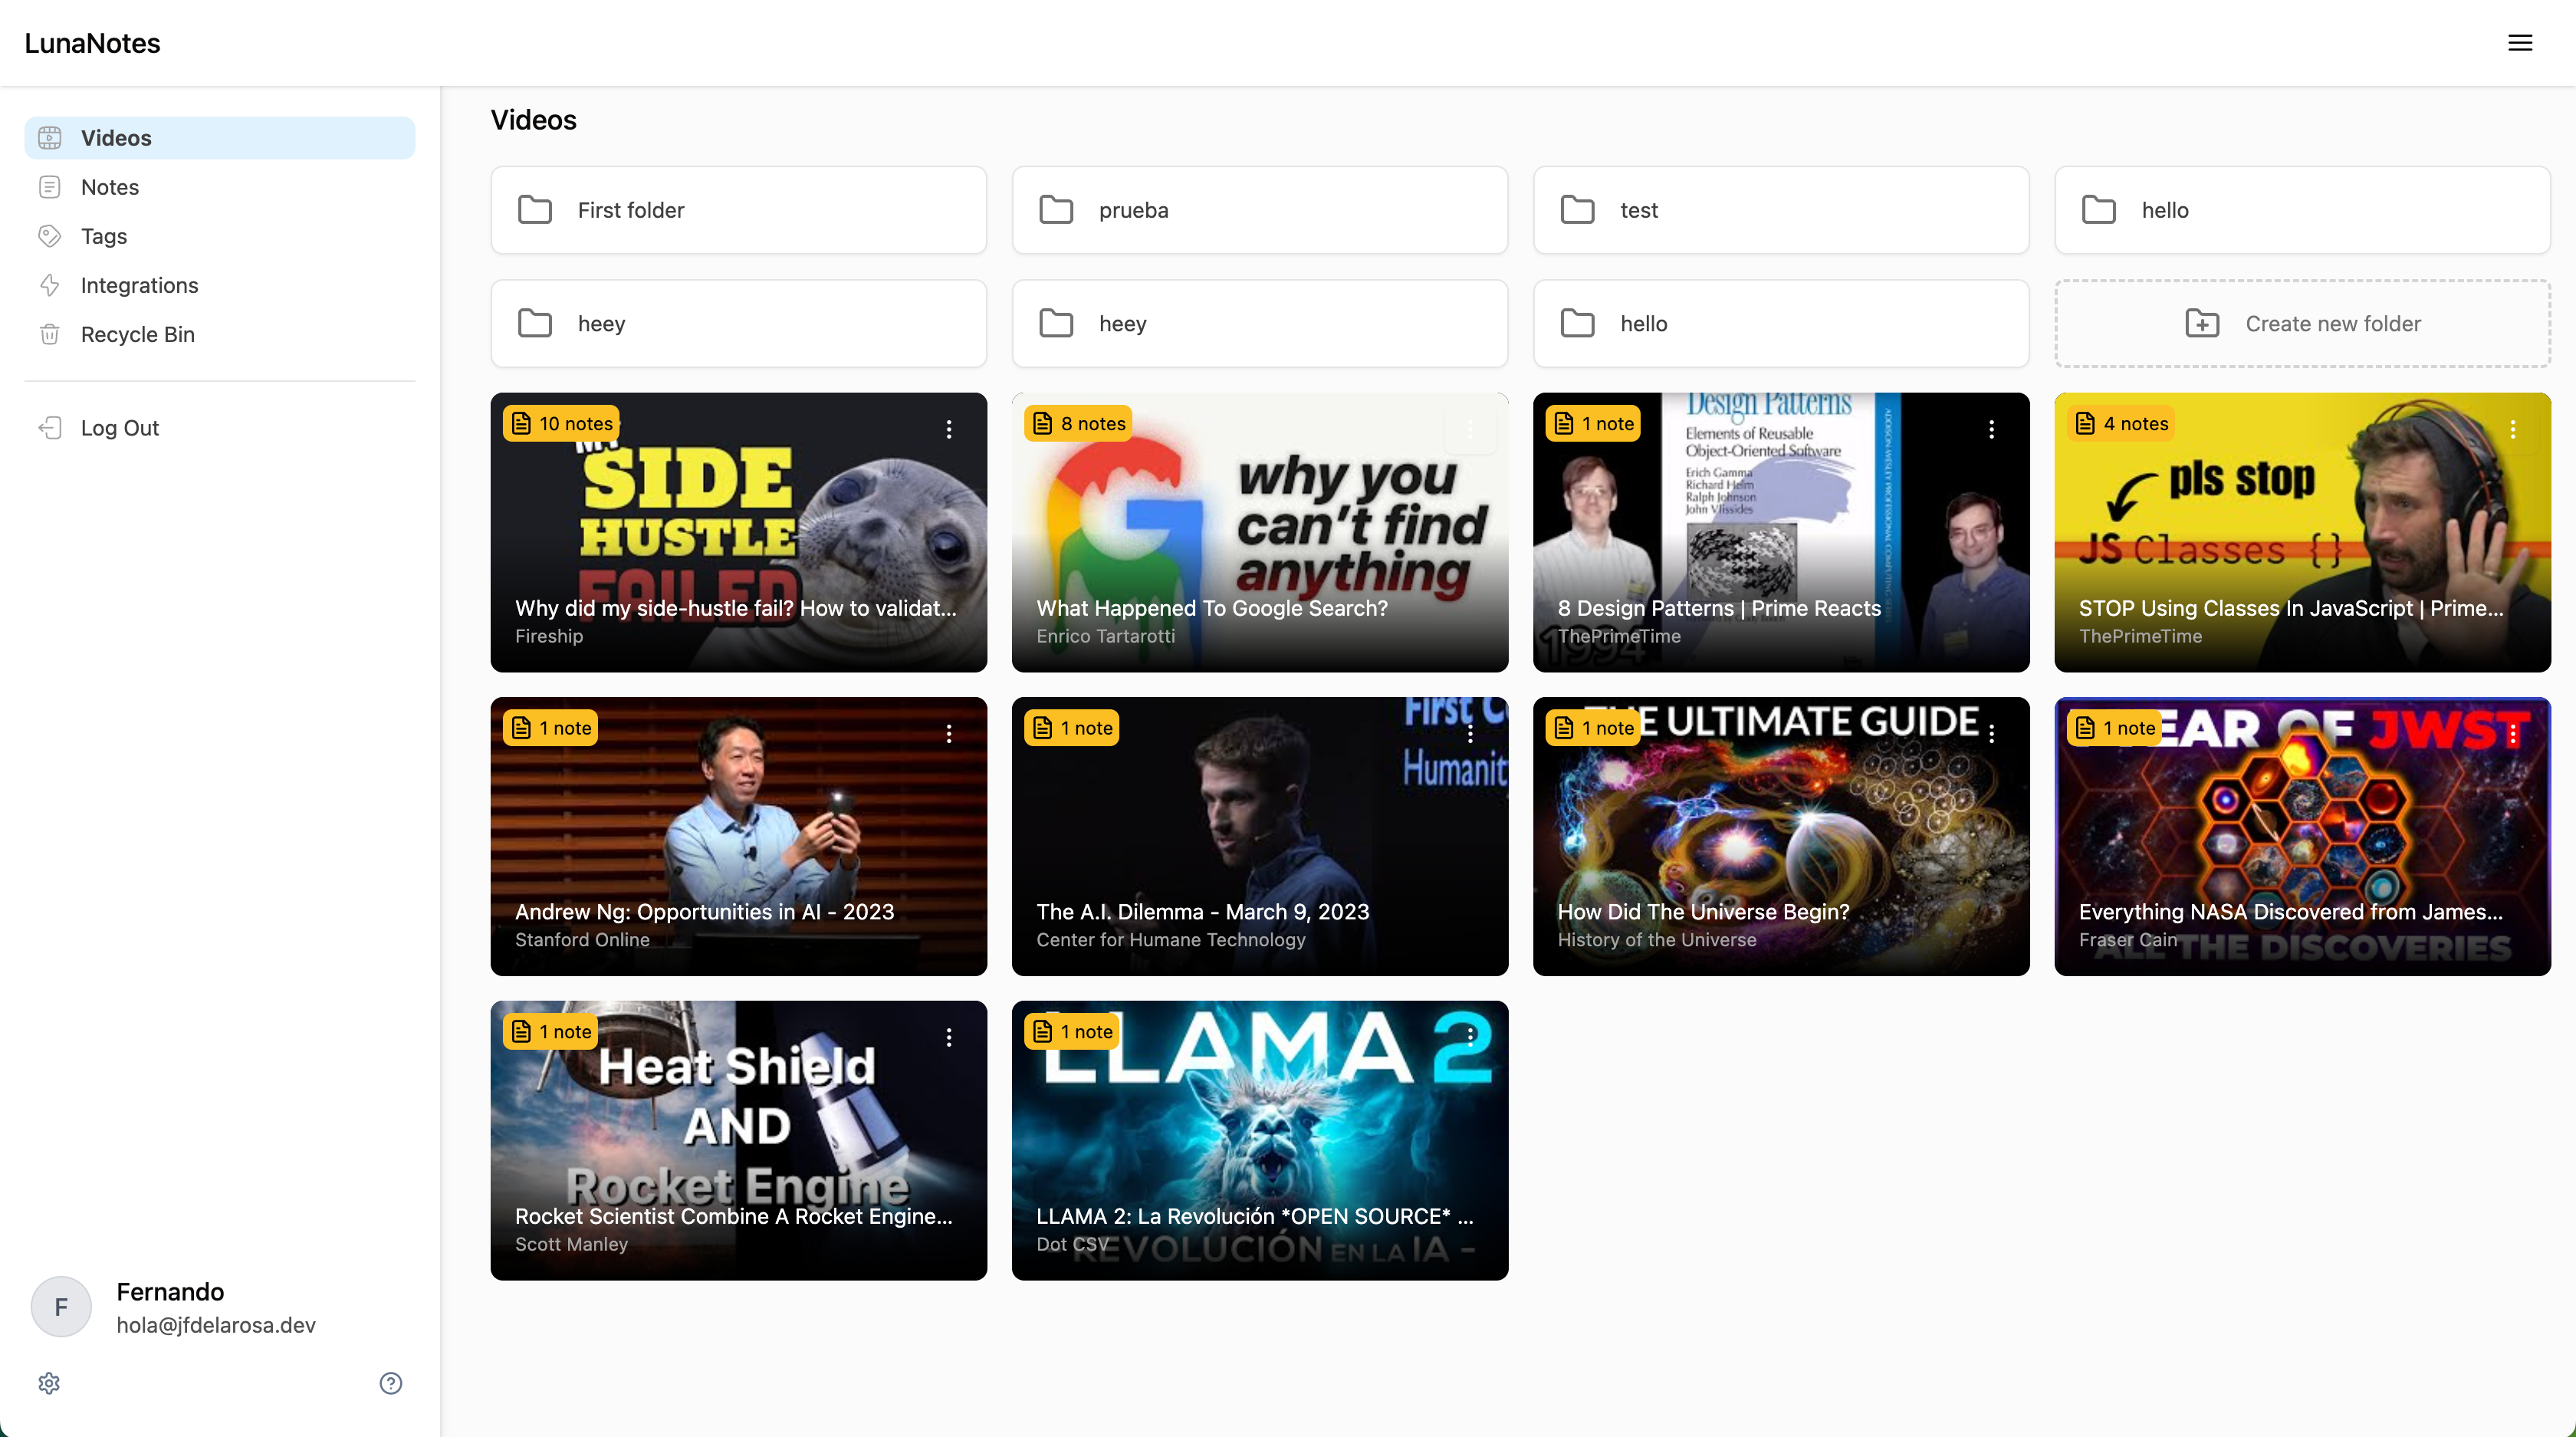
Task: Click the email hola@jfdelarosa.dev
Action: click(216, 1325)
